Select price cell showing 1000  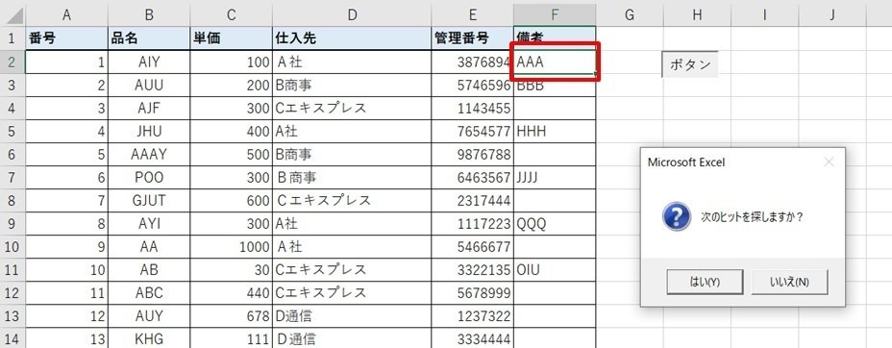click(231, 247)
